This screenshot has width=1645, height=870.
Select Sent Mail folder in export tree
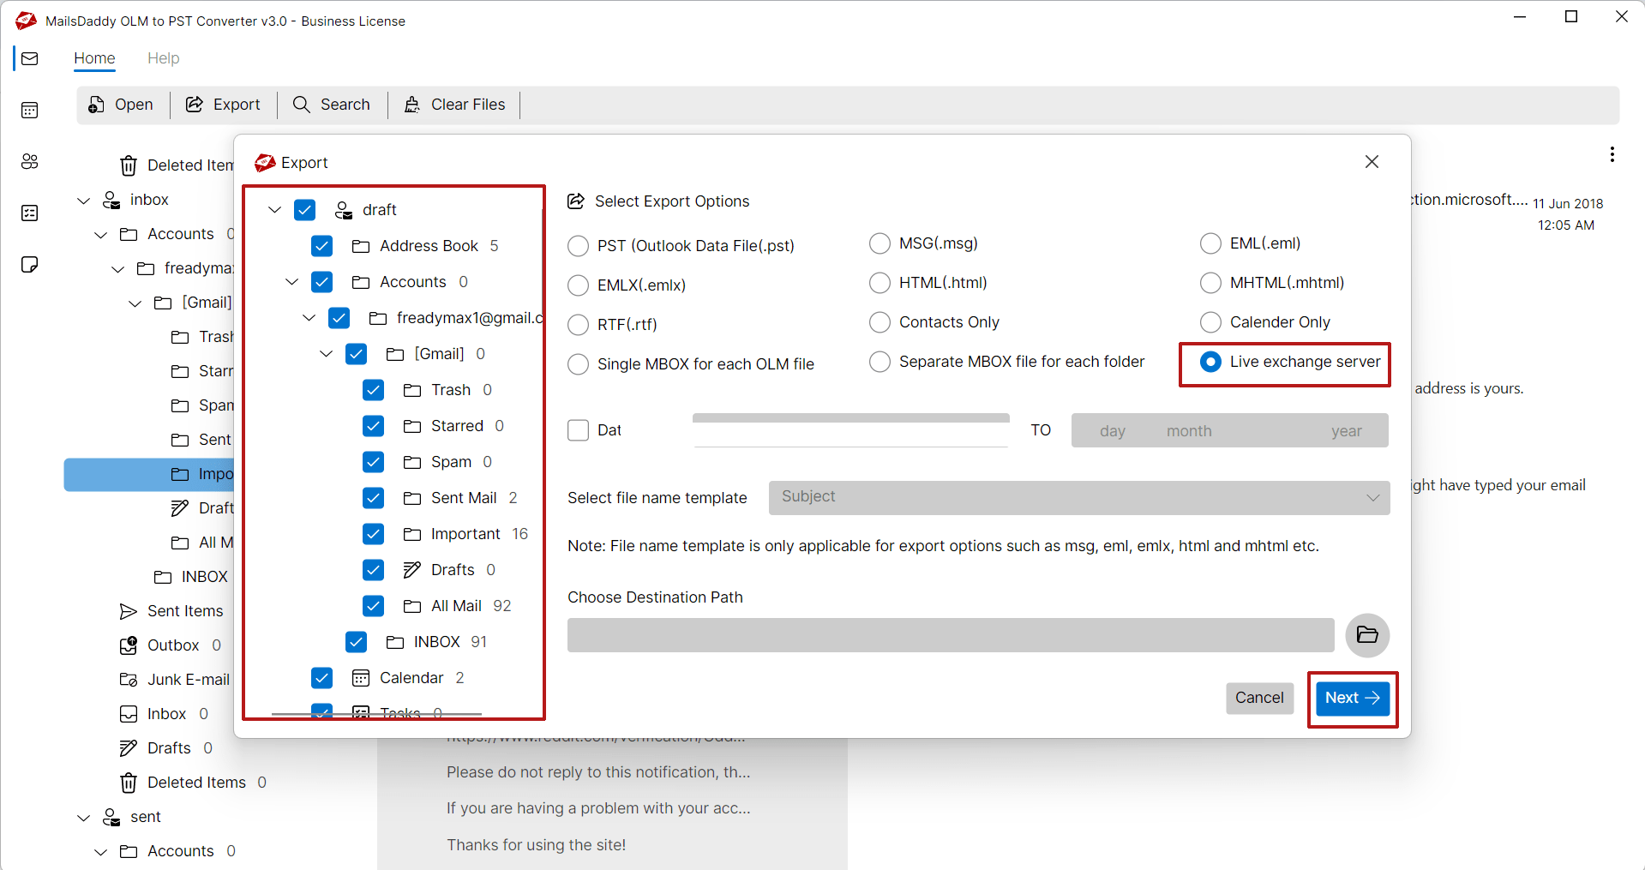tap(464, 498)
